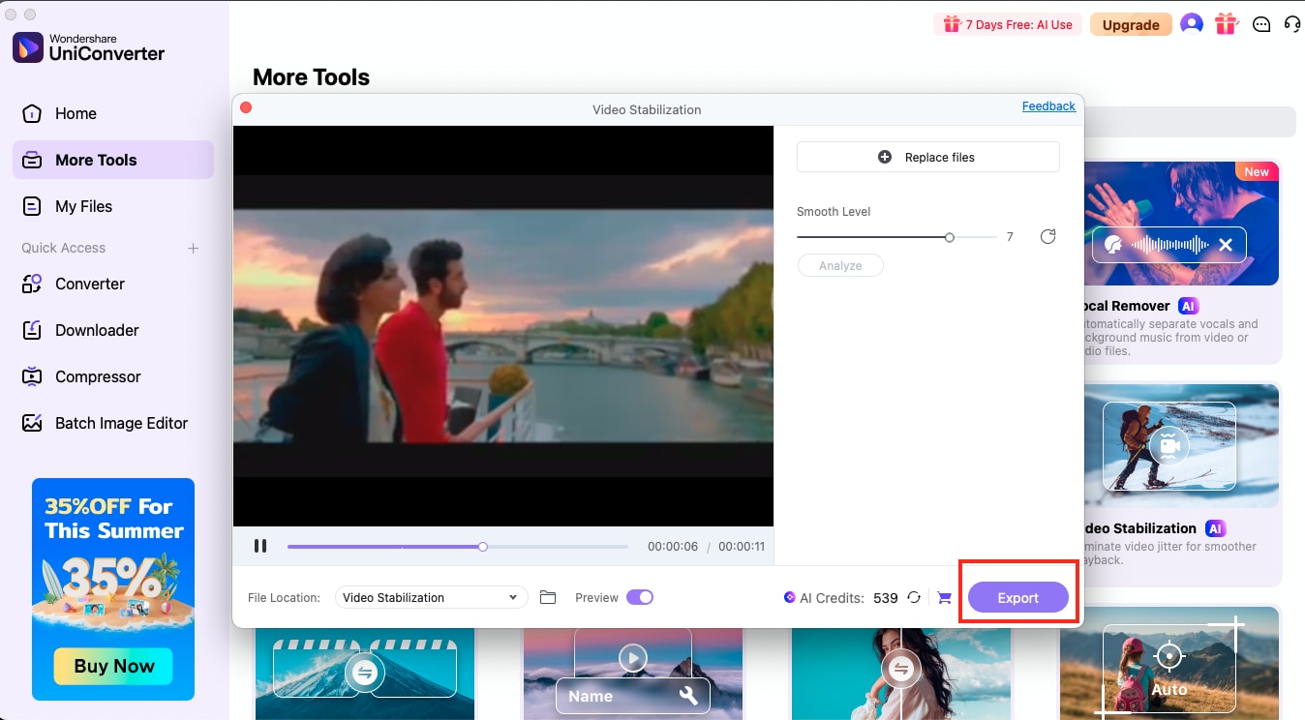This screenshot has width=1305, height=720.
Task: Click the Buy Now promo button
Action: [x=113, y=666]
